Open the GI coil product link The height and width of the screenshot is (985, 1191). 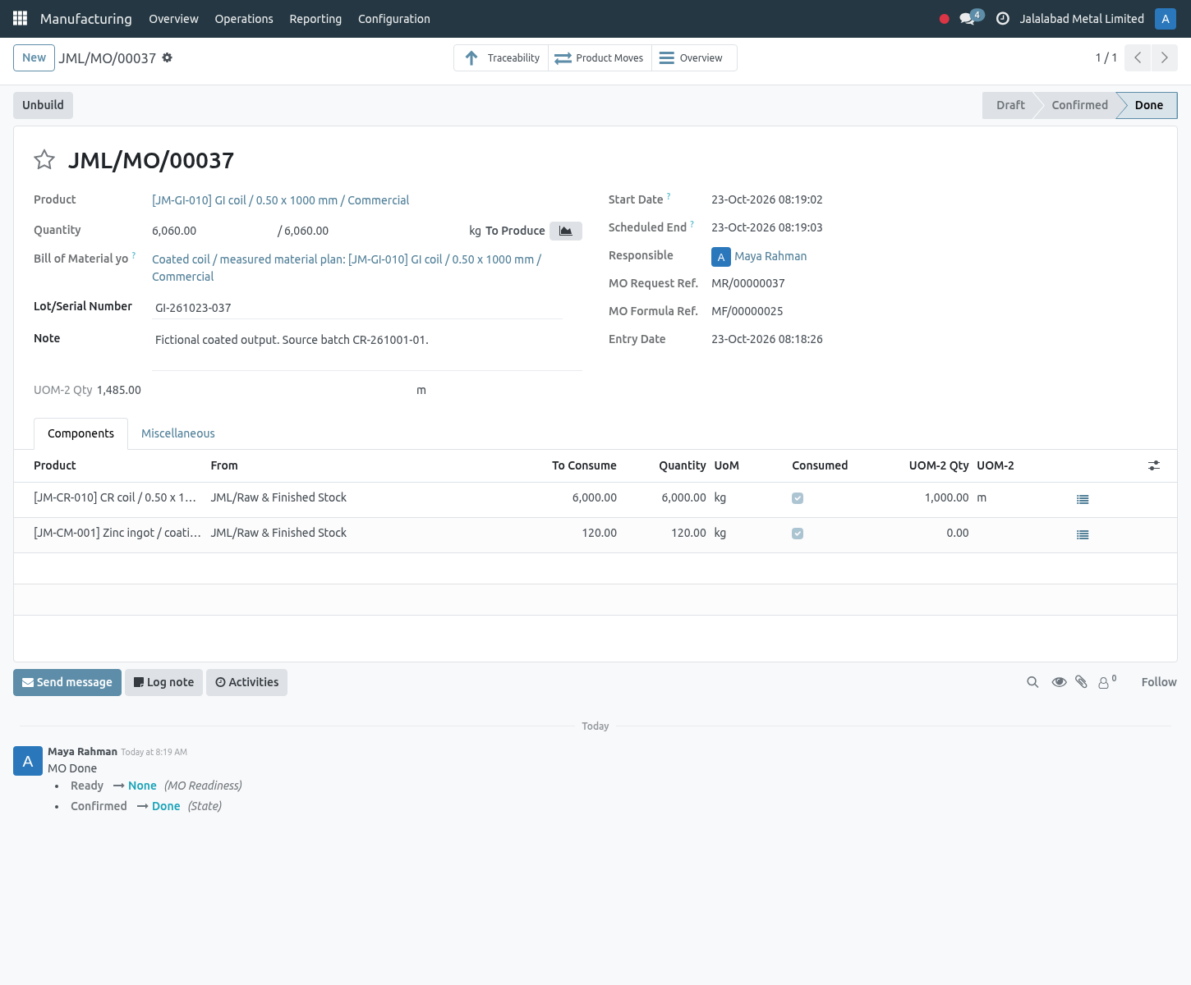[280, 200]
